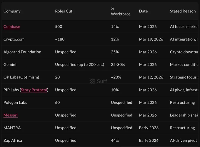The image size is (200, 147).
Task: Click the Mar 19, 2026 date cell
Action: point(151,39)
